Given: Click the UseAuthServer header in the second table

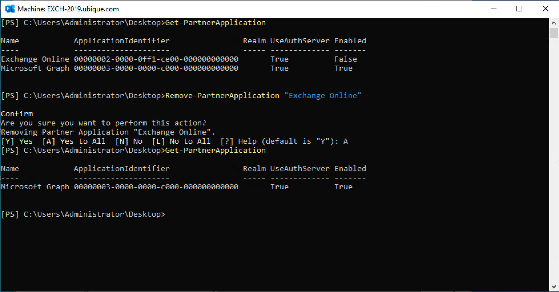Looking at the screenshot, I should 300,169.
